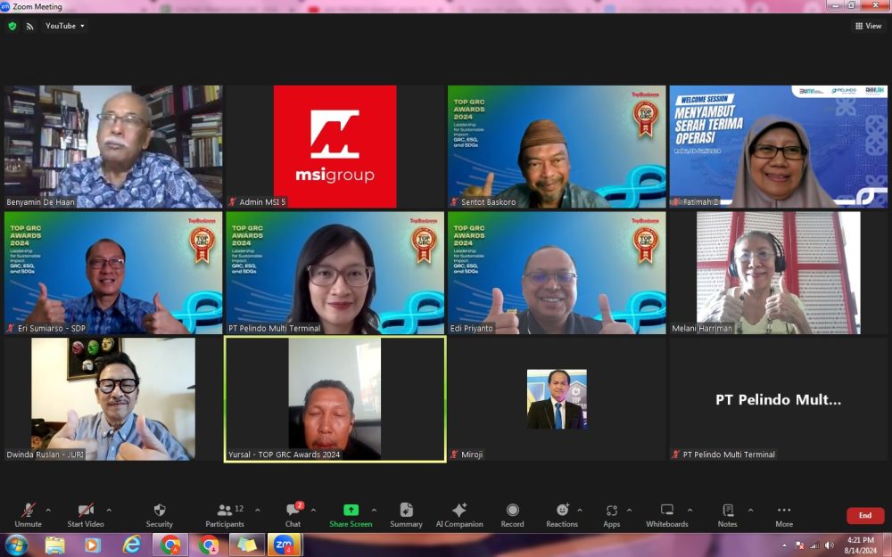The width and height of the screenshot is (892, 557).
Task: Launch AI Companion
Action: [459, 515]
